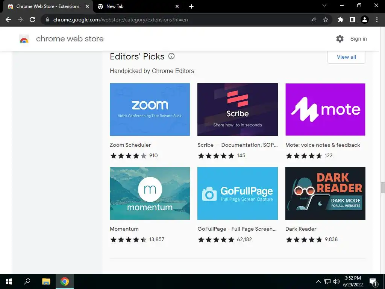Image resolution: width=385 pixels, height=289 pixels.
Task: Click Dark Reader's 9,838 rating count
Action: coord(331,239)
